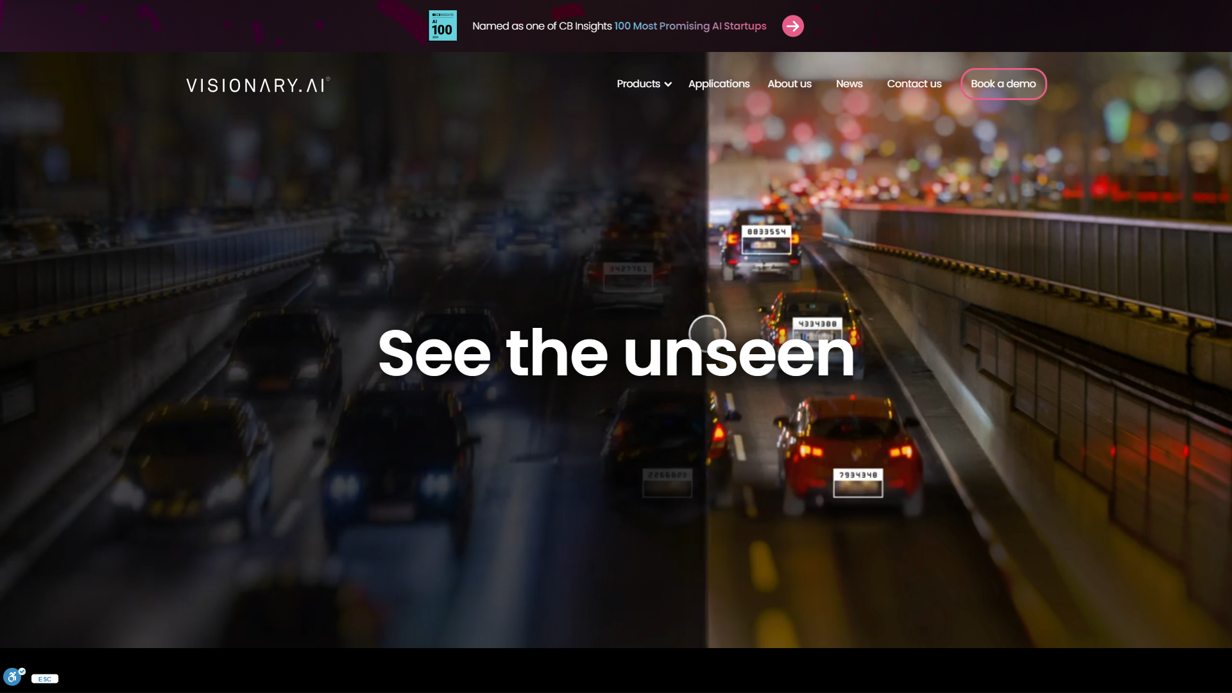Click the dimmed 2266829 plate label

tap(667, 475)
